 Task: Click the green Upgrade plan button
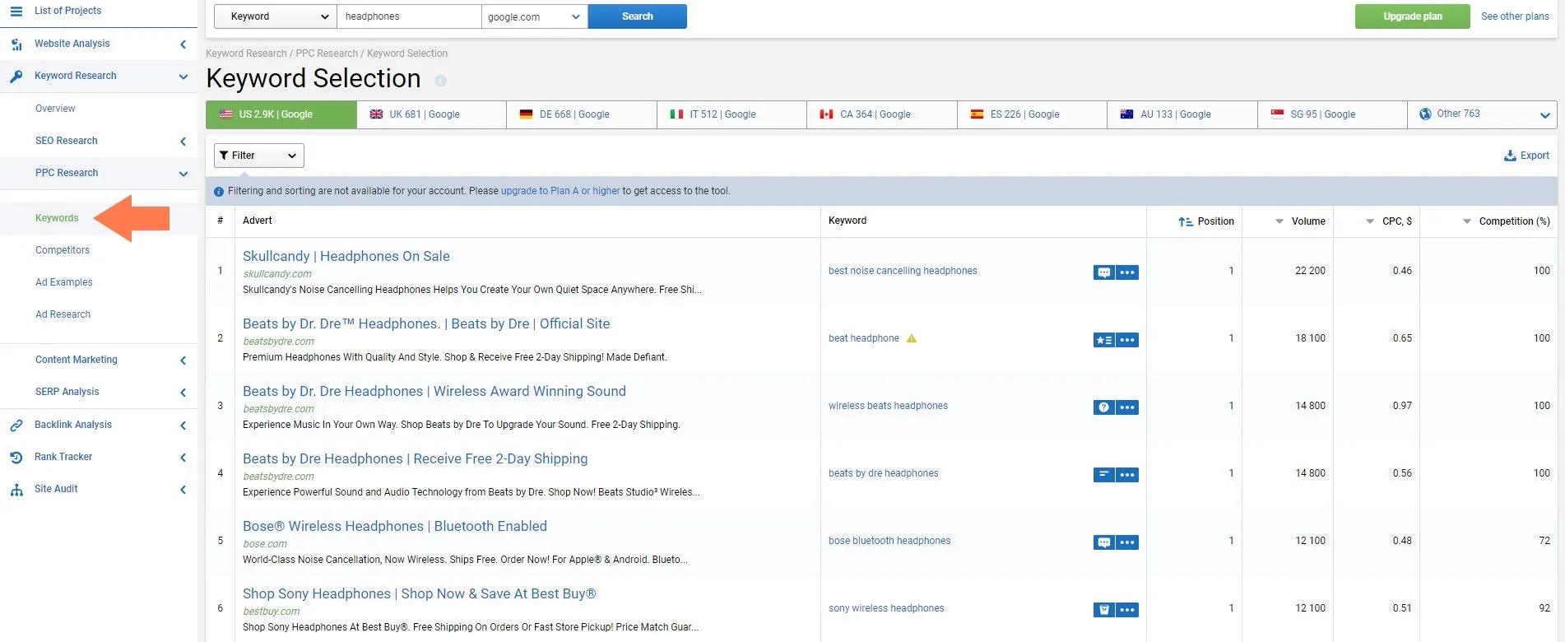click(x=1413, y=16)
